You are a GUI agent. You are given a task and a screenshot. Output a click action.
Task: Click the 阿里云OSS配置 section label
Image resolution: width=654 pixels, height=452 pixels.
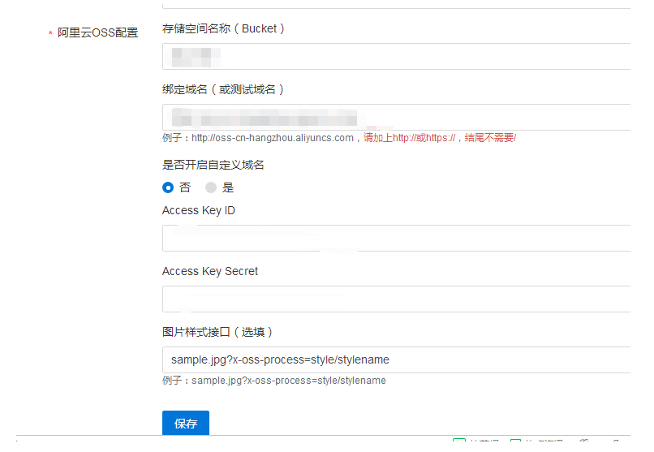(97, 32)
